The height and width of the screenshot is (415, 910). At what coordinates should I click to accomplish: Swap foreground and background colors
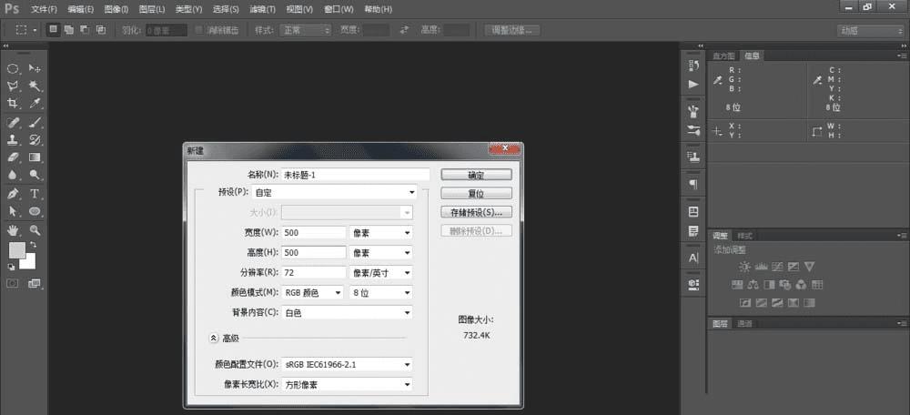point(34,245)
